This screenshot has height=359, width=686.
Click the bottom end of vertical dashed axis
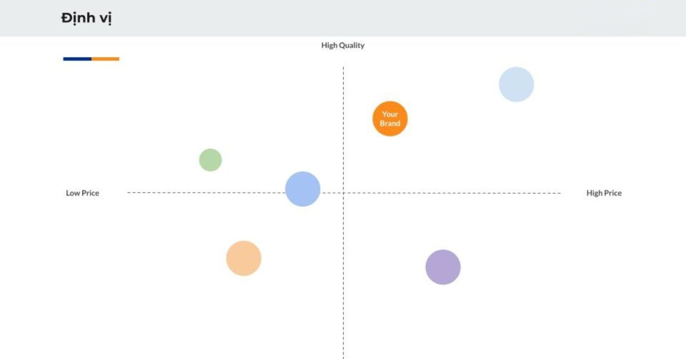pos(343,357)
